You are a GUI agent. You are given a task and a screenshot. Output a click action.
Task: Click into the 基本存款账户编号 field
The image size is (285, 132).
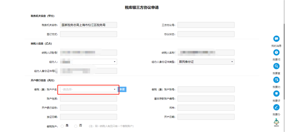[x=206, y=99]
